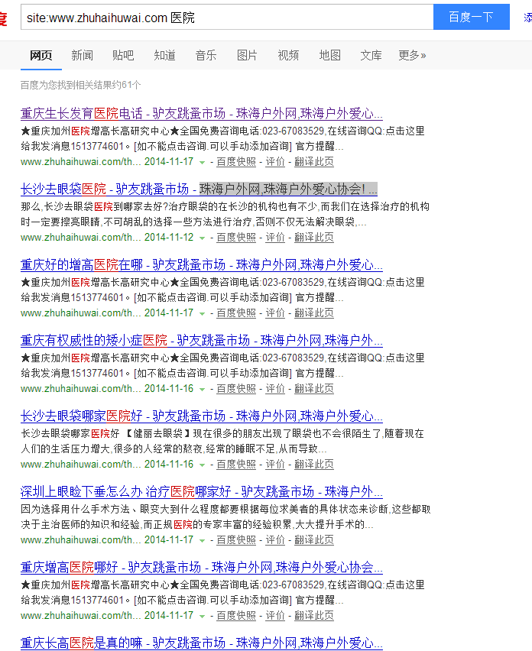Click 翻译此页 for 矮小症医院 result
Viewport: 532px width, 651px height.
tap(314, 389)
